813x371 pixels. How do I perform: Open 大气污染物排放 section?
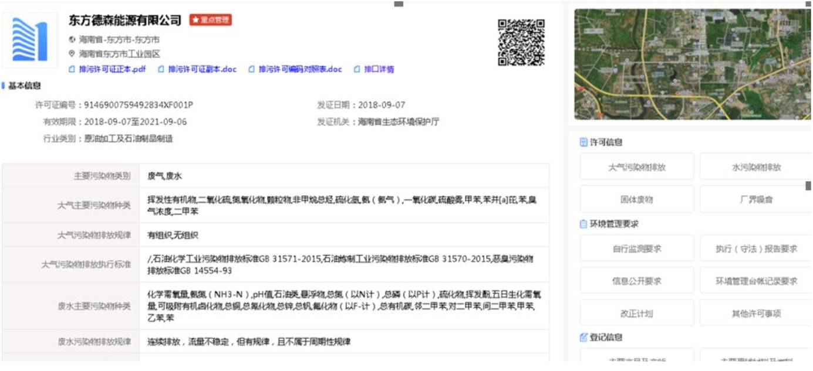tap(637, 167)
